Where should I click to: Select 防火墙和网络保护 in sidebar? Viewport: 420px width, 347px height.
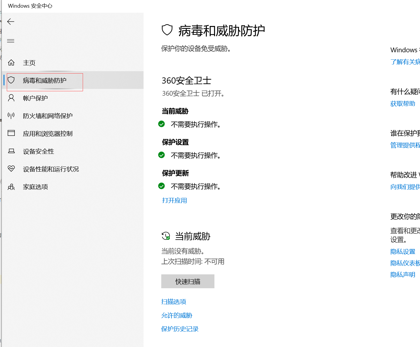pos(48,116)
